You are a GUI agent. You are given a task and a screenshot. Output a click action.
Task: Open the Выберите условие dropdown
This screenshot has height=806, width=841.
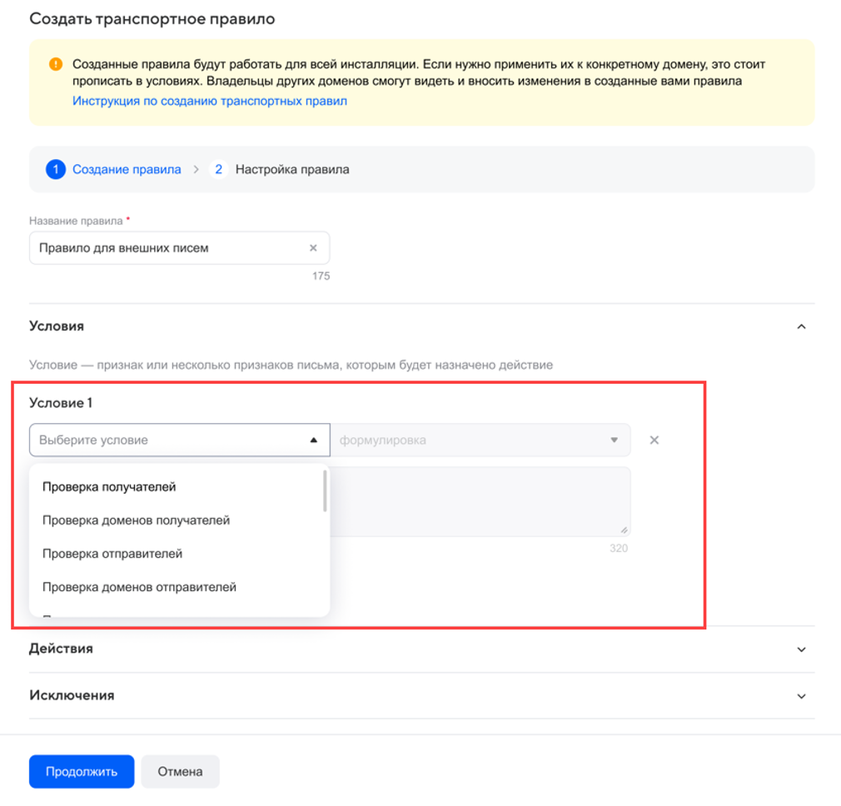click(x=179, y=440)
